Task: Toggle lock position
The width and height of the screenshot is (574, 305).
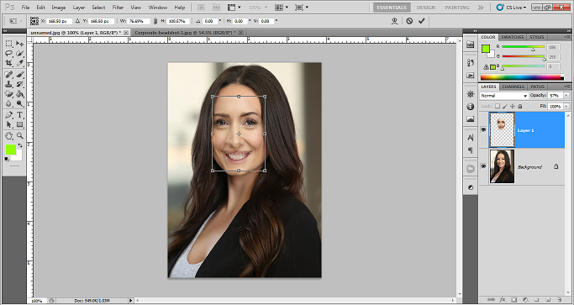Action: point(513,106)
